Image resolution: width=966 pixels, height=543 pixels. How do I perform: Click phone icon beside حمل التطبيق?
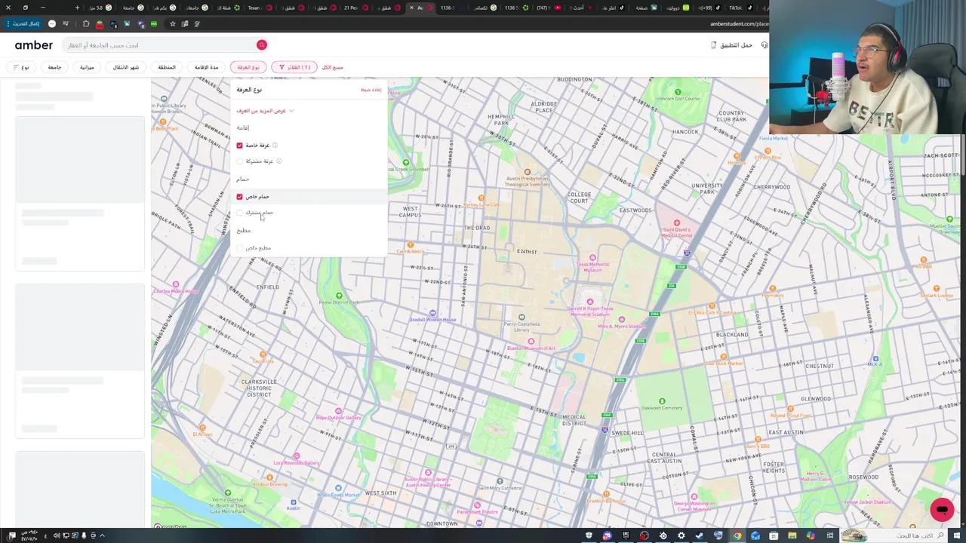[713, 45]
